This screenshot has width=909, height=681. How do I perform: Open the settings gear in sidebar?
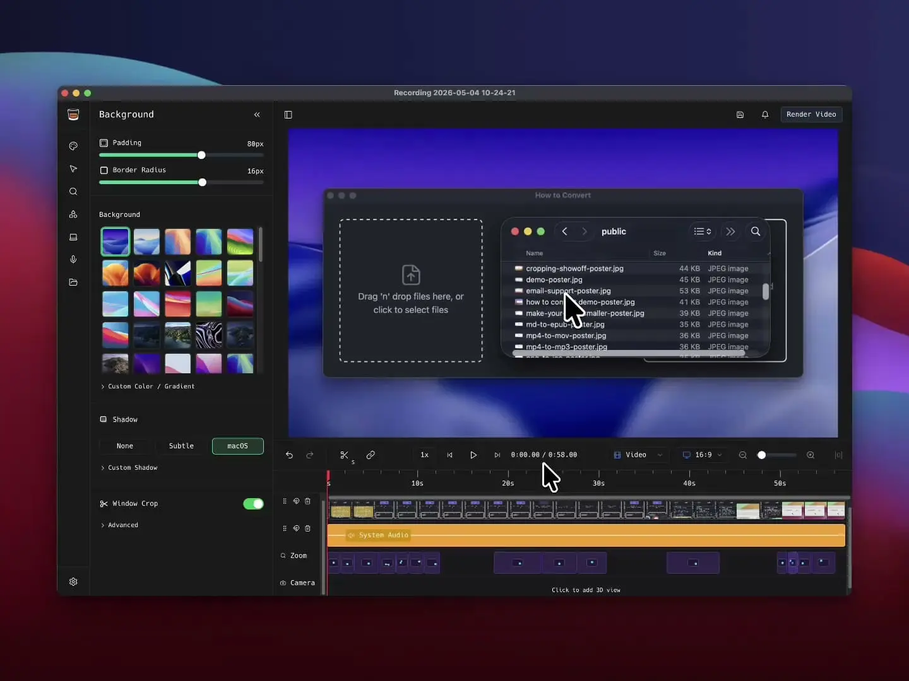click(73, 582)
